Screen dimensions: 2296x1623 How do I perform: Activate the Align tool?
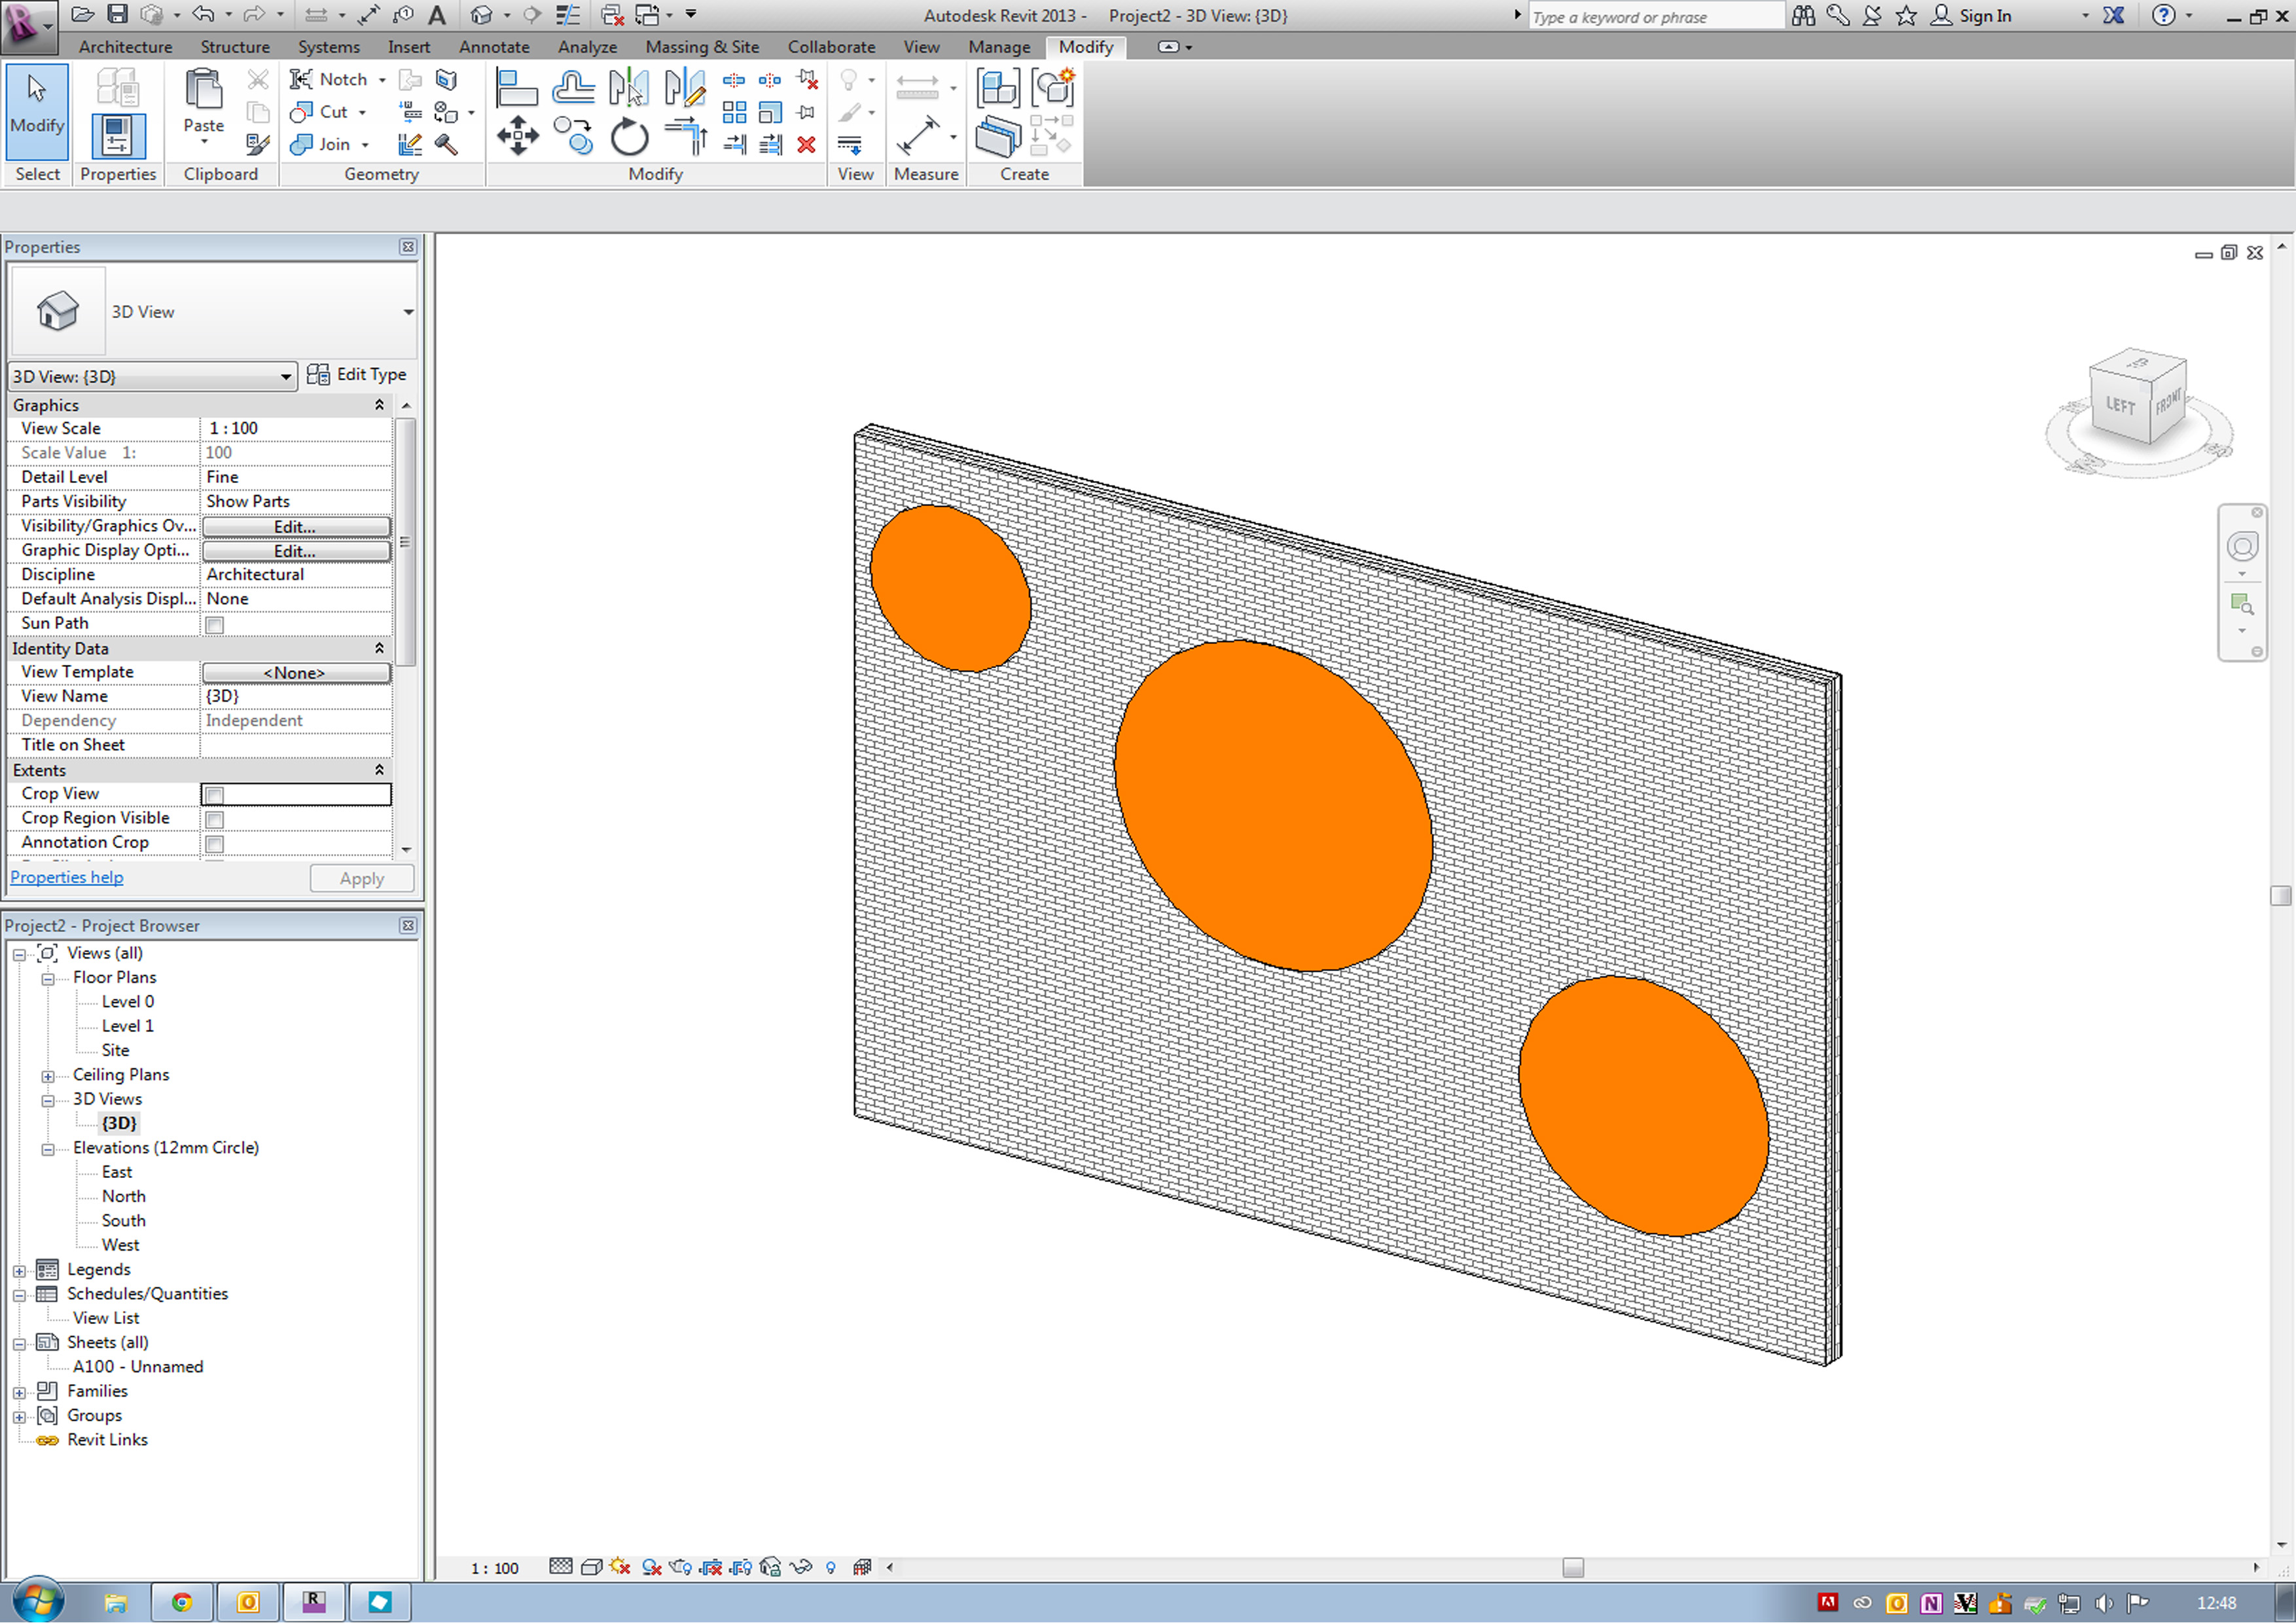pyautogui.click(x=516, y=88)
